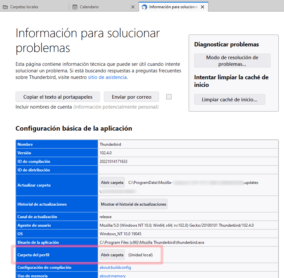Click Abrir carpeta in Carpeta del perfil row
The height and width of the screenshot is (278, 284).
tap(112, 255)
